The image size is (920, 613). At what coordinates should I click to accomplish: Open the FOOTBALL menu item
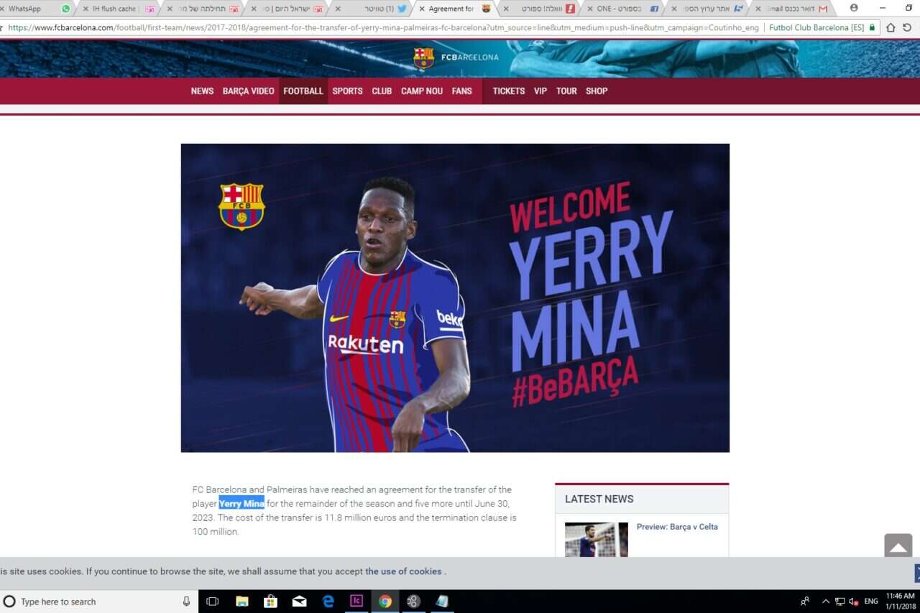pyautogui.click(x=303, y=91)
